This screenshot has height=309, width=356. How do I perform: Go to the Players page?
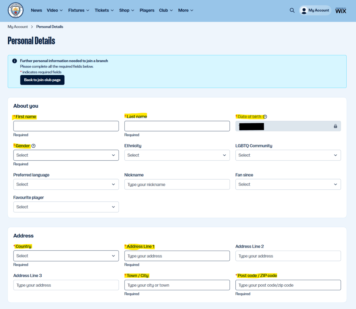point(147,10)
